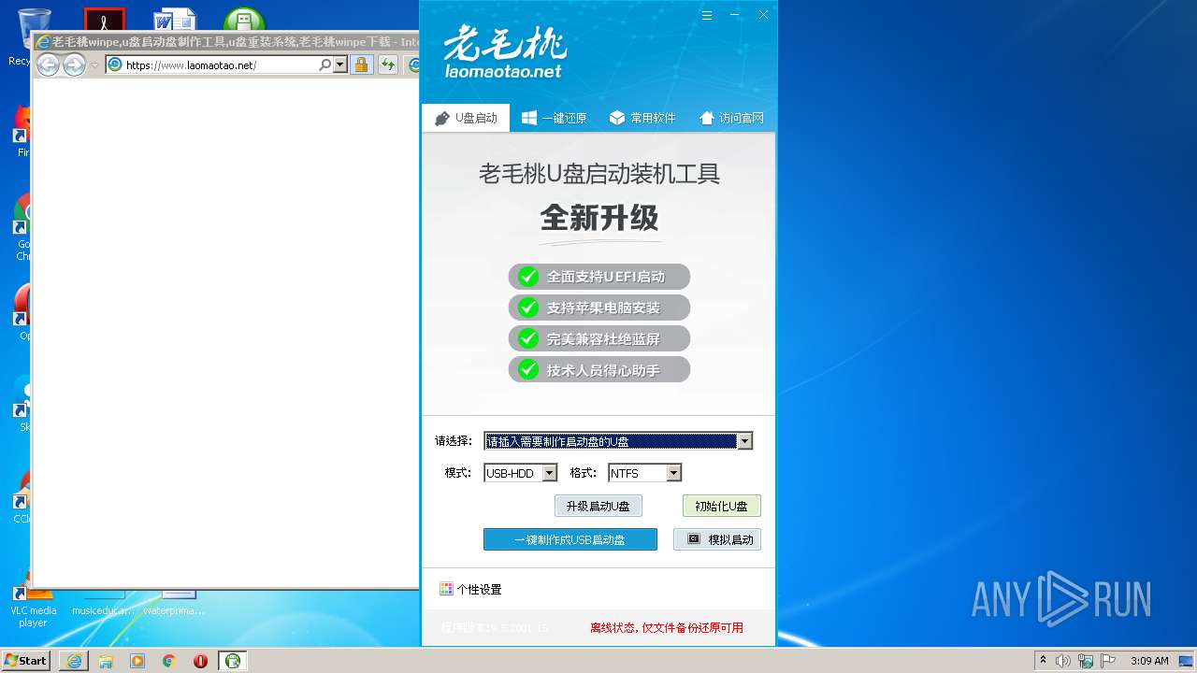Open the 一键还原 tab
Screen dimensions: 1197x673
tap(554, 118)
